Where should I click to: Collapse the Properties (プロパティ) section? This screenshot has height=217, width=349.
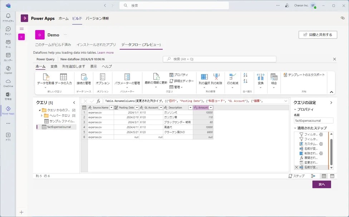tap(295, 109)
